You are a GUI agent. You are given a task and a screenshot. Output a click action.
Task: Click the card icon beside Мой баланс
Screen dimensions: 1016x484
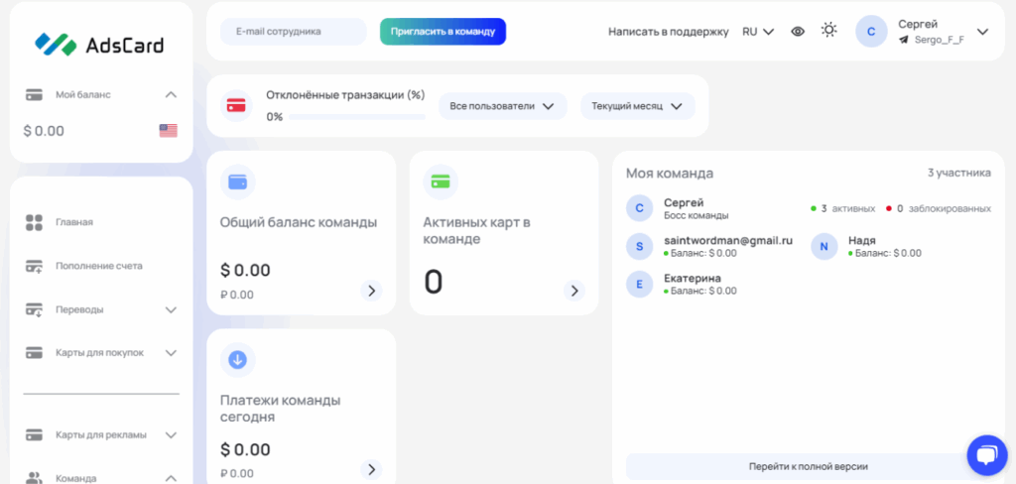point(34,94)
